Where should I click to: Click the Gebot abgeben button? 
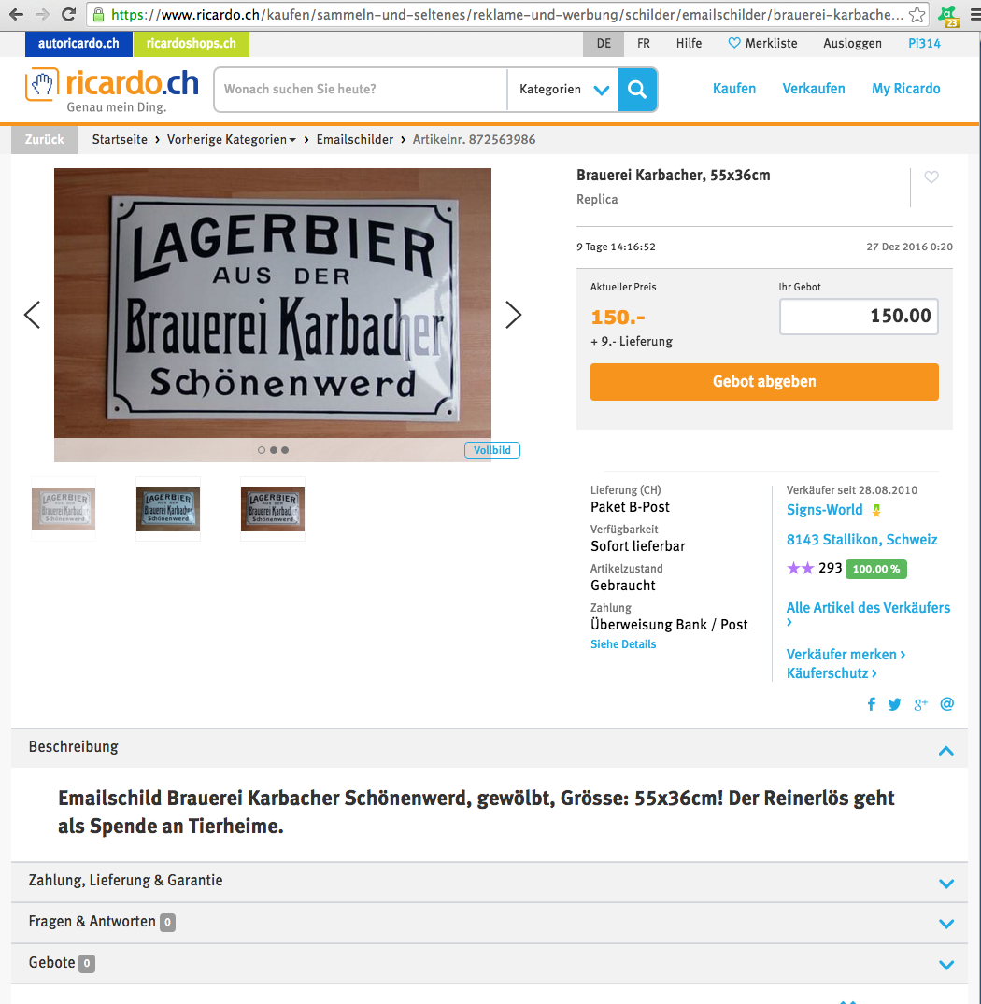[x=764, y=382]
